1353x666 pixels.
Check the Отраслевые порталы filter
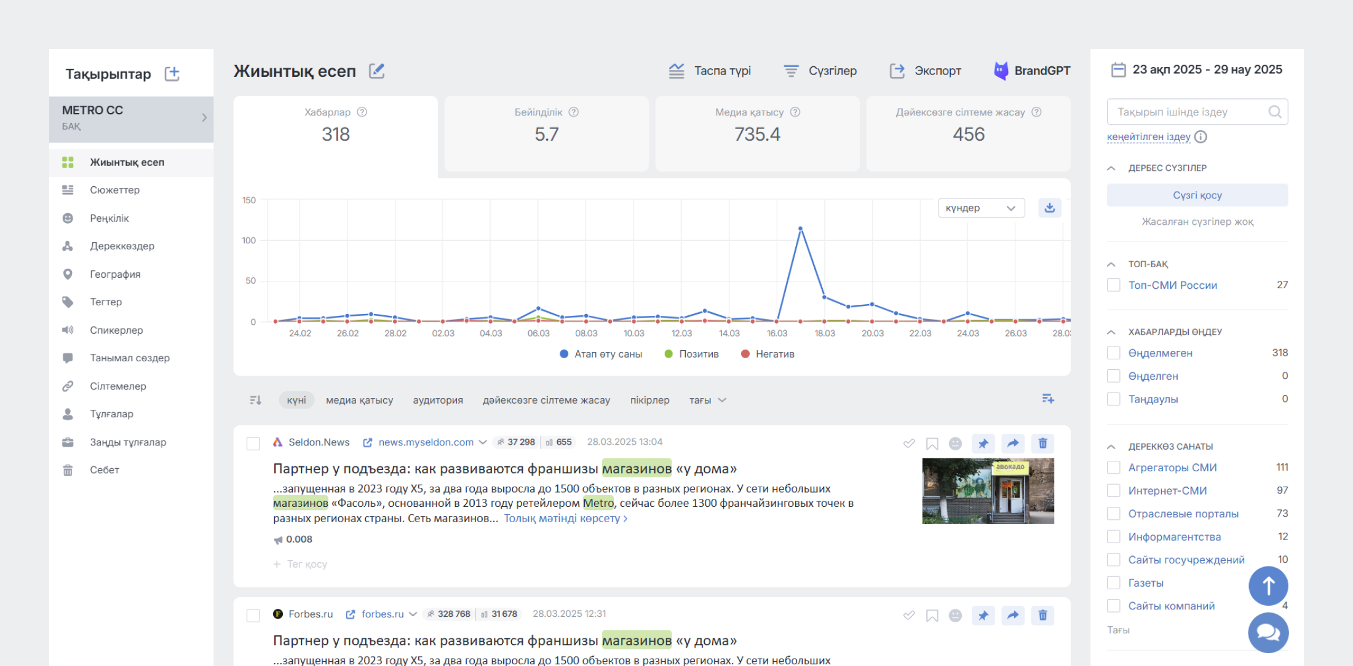click(x=1113, y=514)
